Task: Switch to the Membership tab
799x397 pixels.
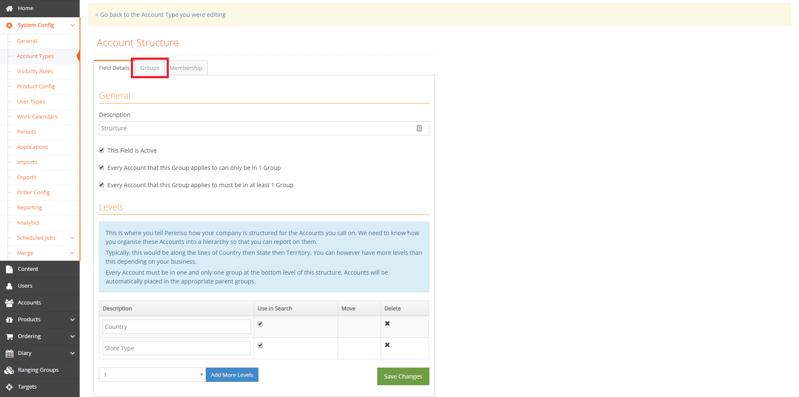Action: (186, 68)
